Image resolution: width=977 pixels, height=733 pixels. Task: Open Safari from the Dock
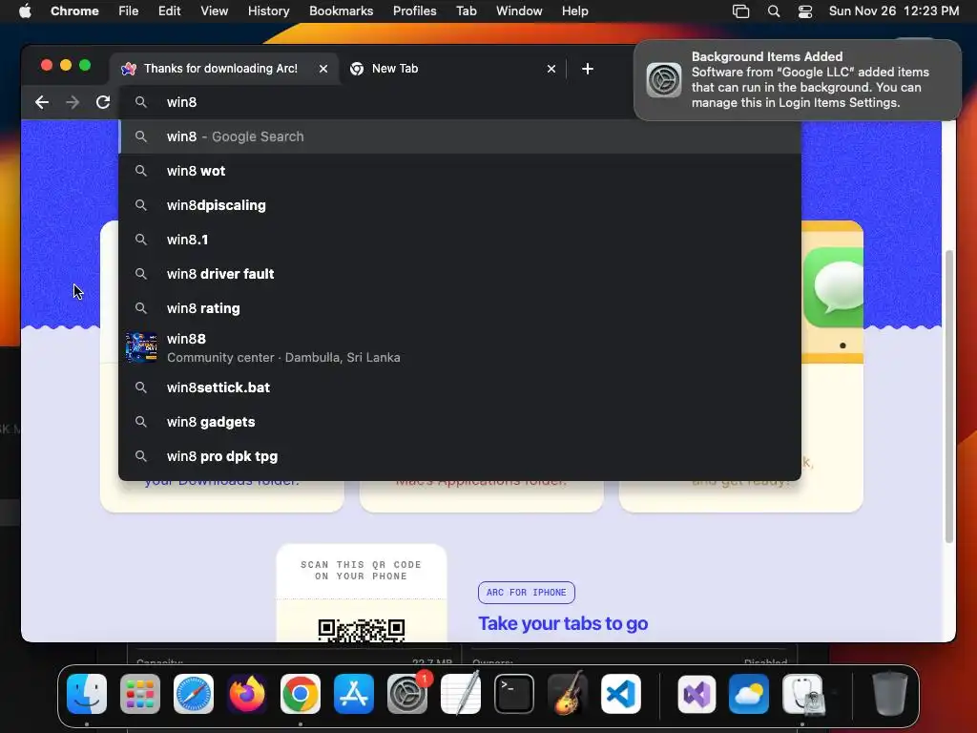(194, 694)
